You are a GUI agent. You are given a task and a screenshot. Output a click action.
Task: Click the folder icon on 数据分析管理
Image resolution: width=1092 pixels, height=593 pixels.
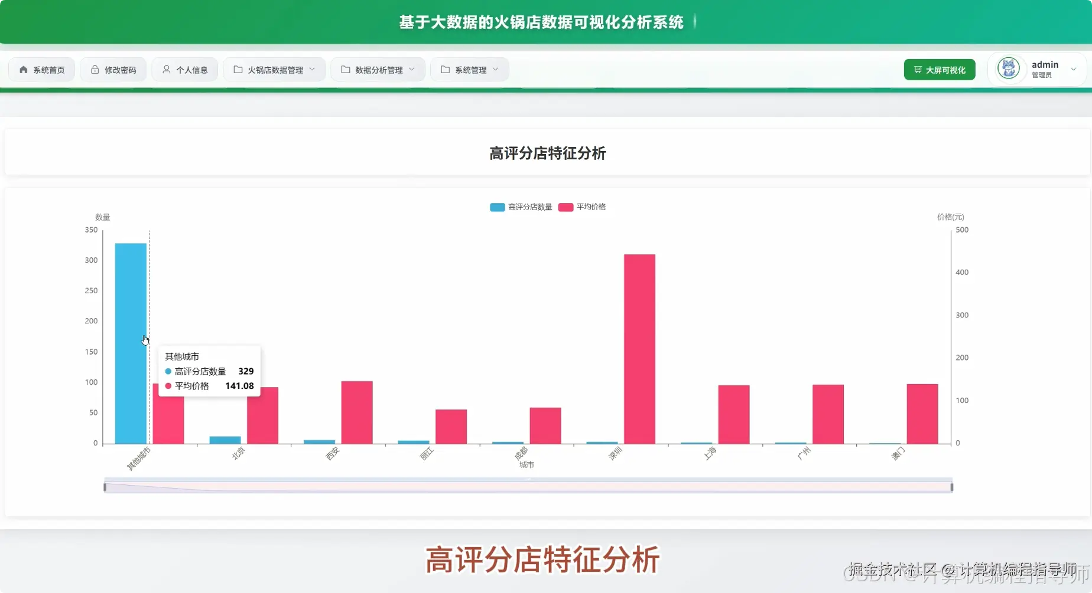point(345,69)
